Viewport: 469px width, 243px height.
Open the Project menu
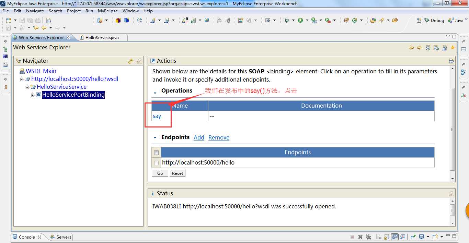click(x=74, y=11)
